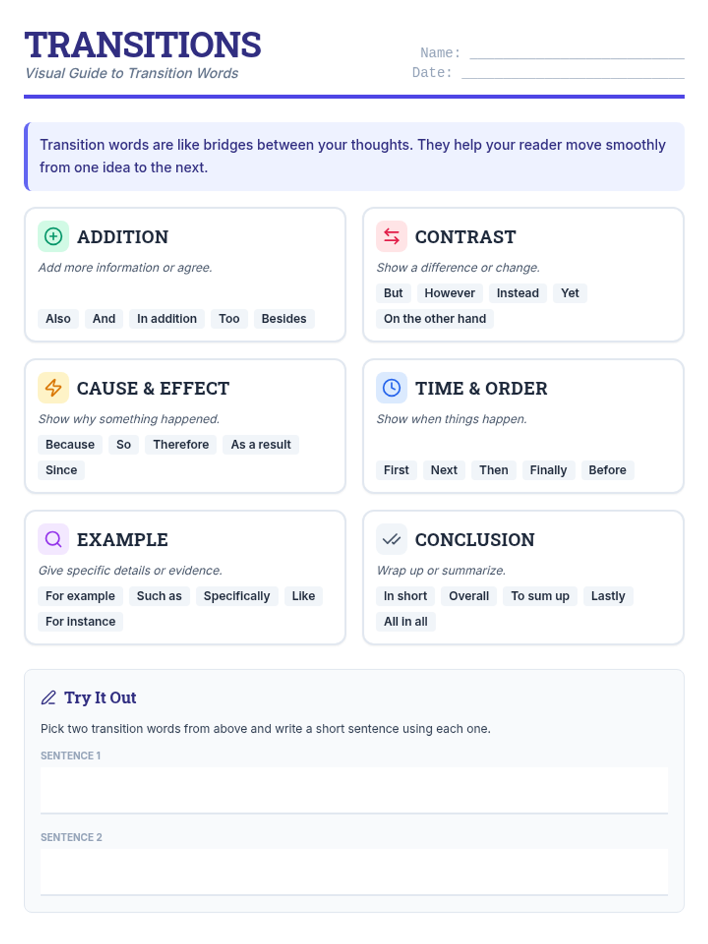Screen dimensions: 708x944
Task: Click the Name line field
Action: (x=576, y=53)
